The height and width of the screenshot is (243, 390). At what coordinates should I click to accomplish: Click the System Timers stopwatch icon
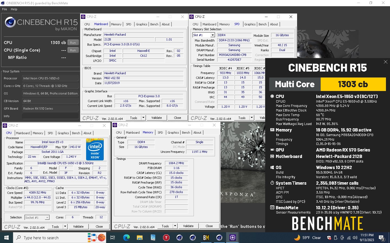coord(272,183)
